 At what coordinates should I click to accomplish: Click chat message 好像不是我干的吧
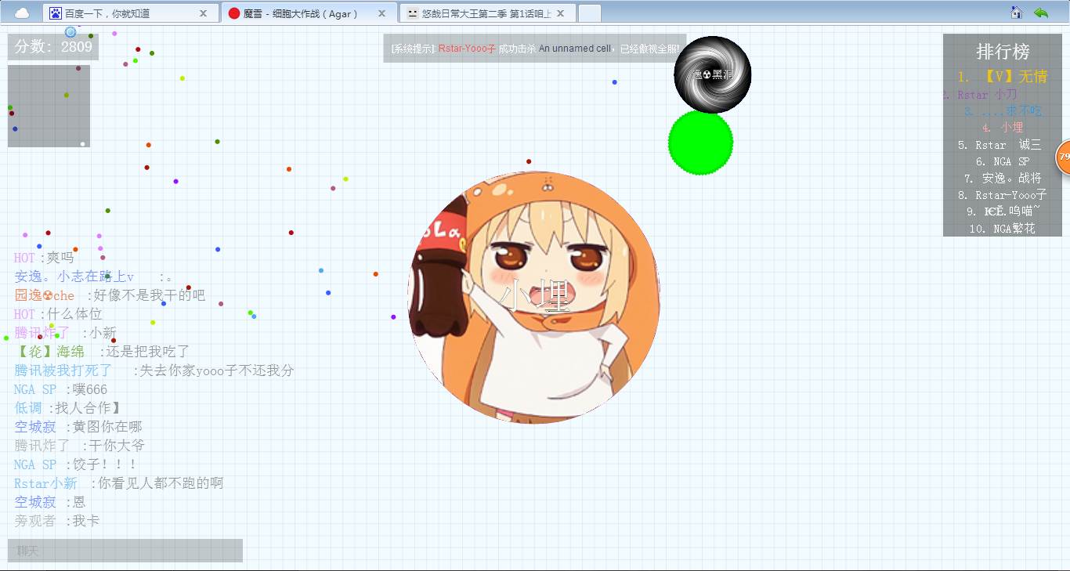(x=109, y=295)
